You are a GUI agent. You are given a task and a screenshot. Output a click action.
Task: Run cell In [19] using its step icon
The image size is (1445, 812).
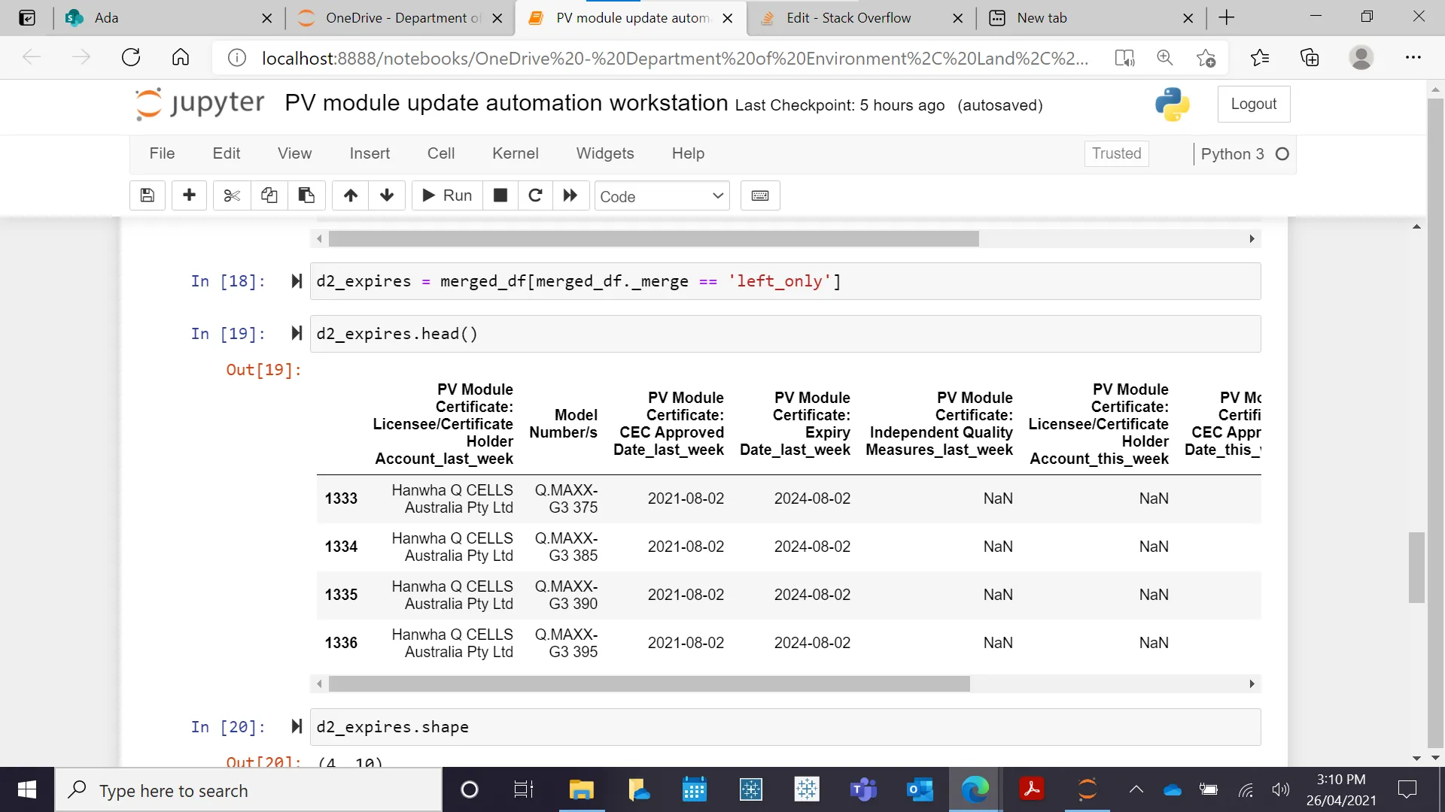[x=297, y=333]
